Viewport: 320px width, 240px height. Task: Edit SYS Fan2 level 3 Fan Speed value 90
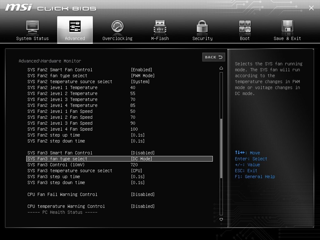pyautogui.click(x=133, y=123)
